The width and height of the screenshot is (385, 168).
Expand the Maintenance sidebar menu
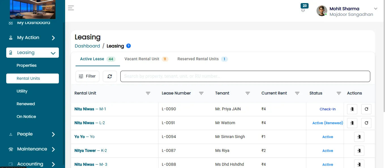(33, 149)
